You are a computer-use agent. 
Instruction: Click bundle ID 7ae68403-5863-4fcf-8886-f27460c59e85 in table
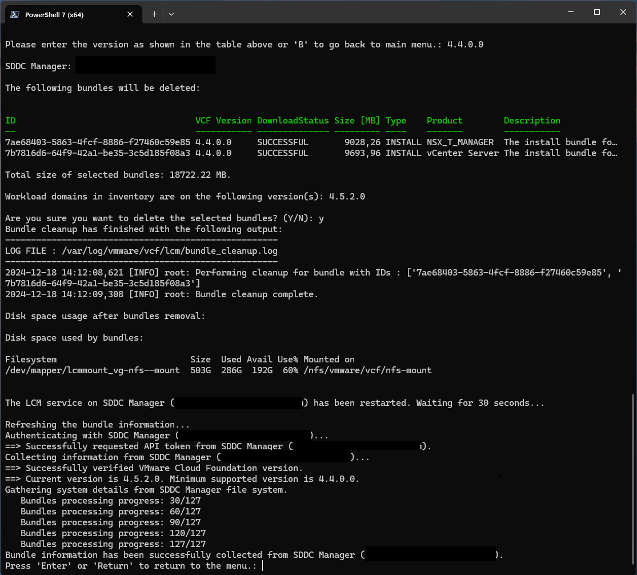[98, 142]
